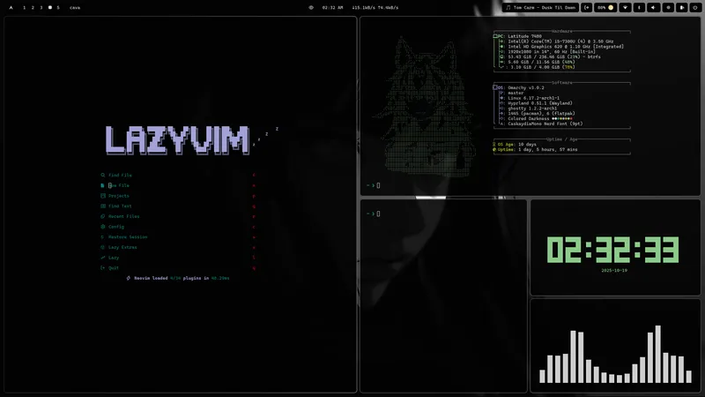Open the Arch launcher icon in top bar
Screen dimensions: 705x397
(x=11, y=8)
